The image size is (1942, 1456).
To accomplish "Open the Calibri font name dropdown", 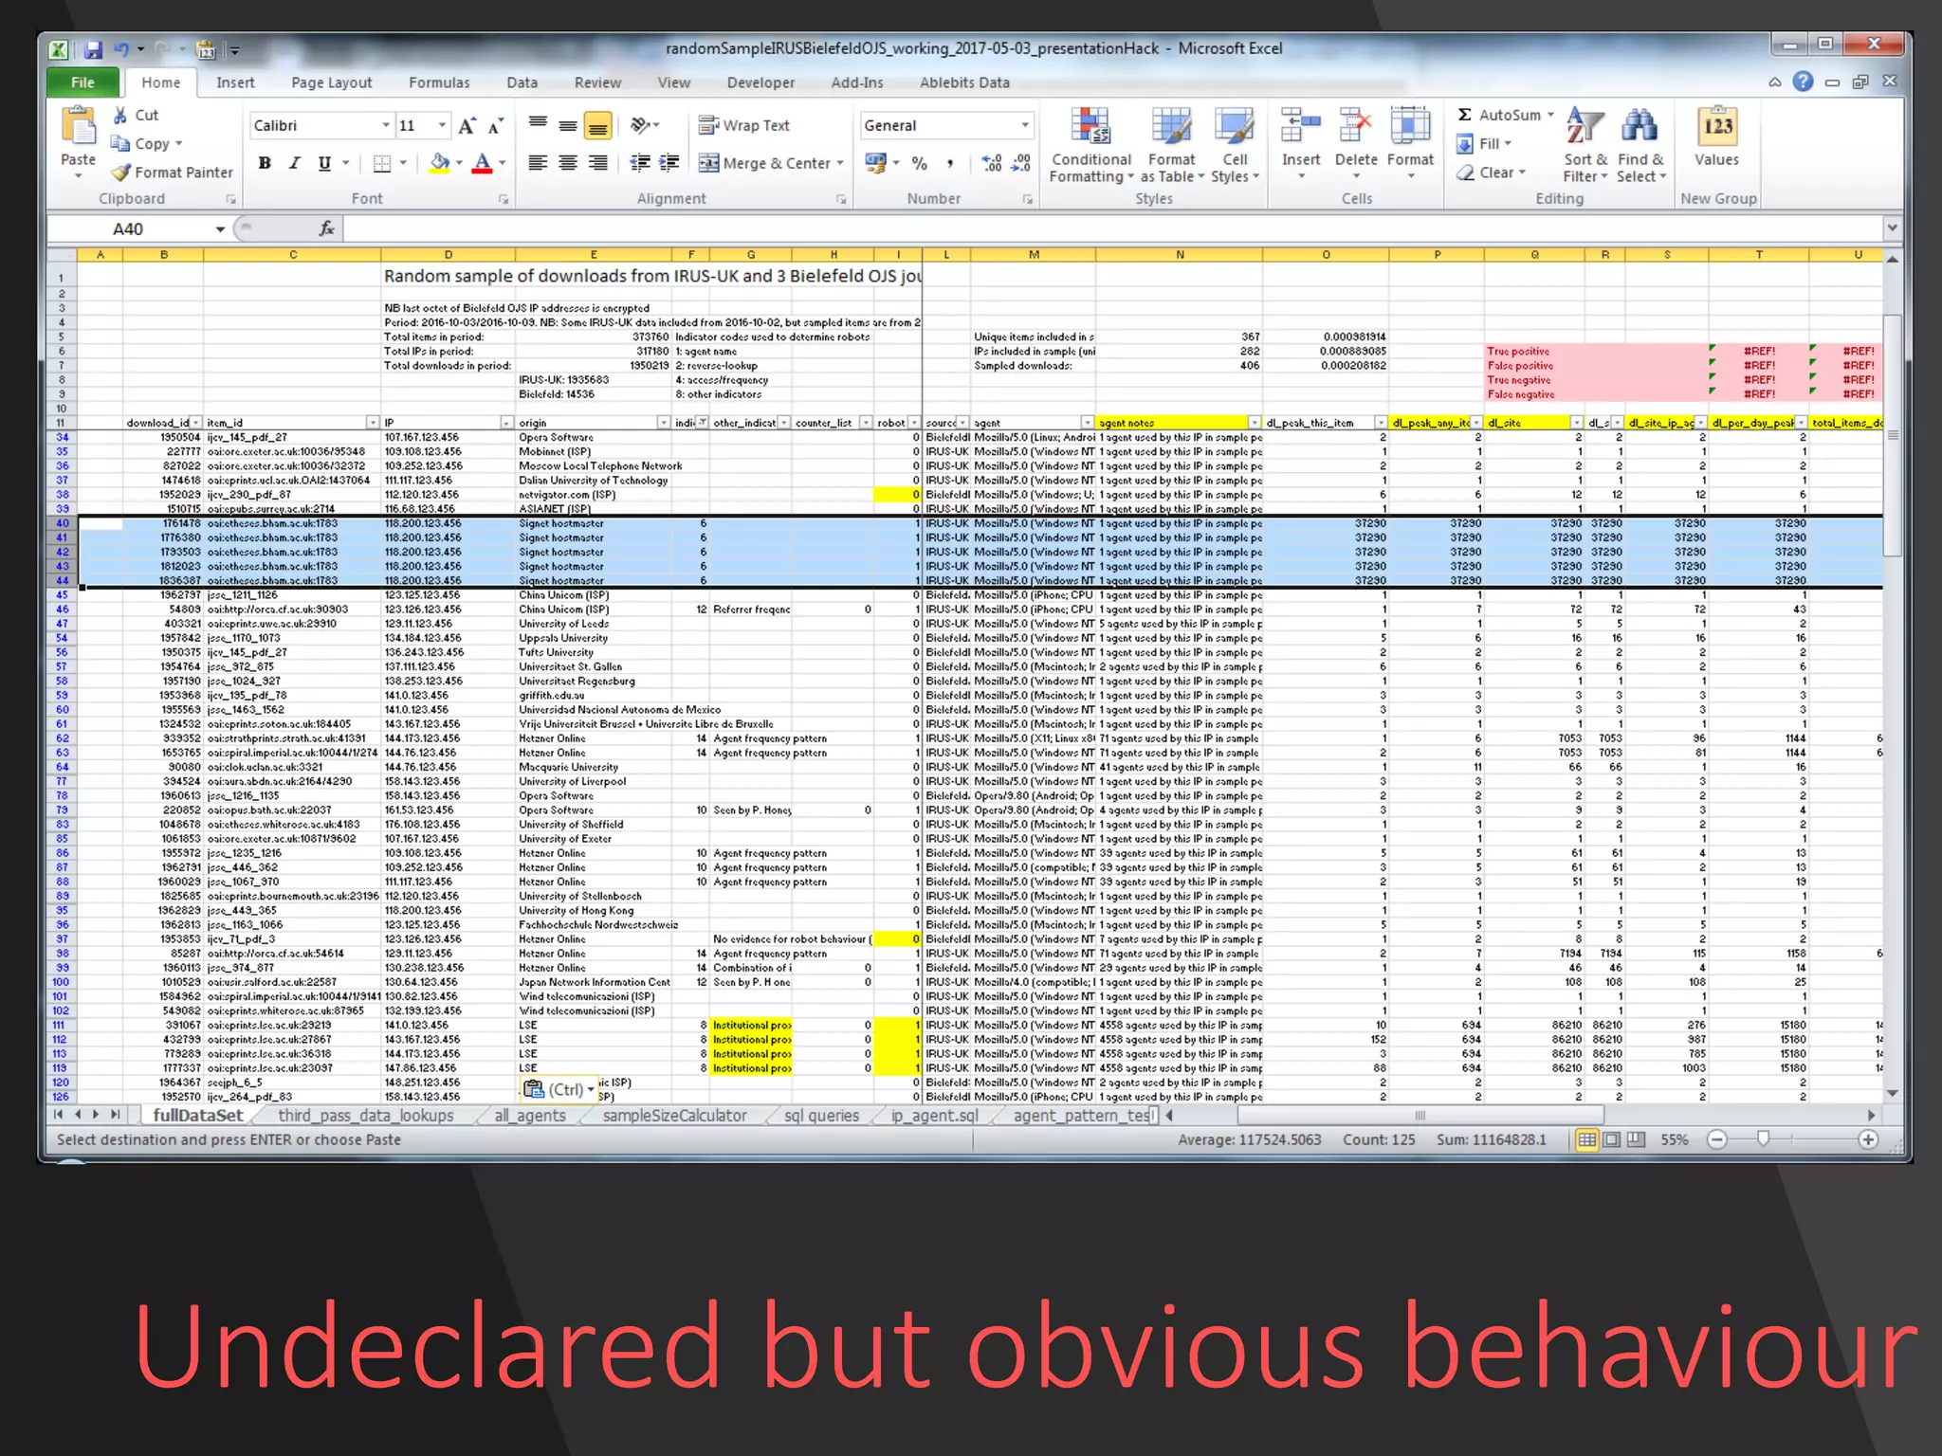I will pyautogui.click(x=386, y=125).
